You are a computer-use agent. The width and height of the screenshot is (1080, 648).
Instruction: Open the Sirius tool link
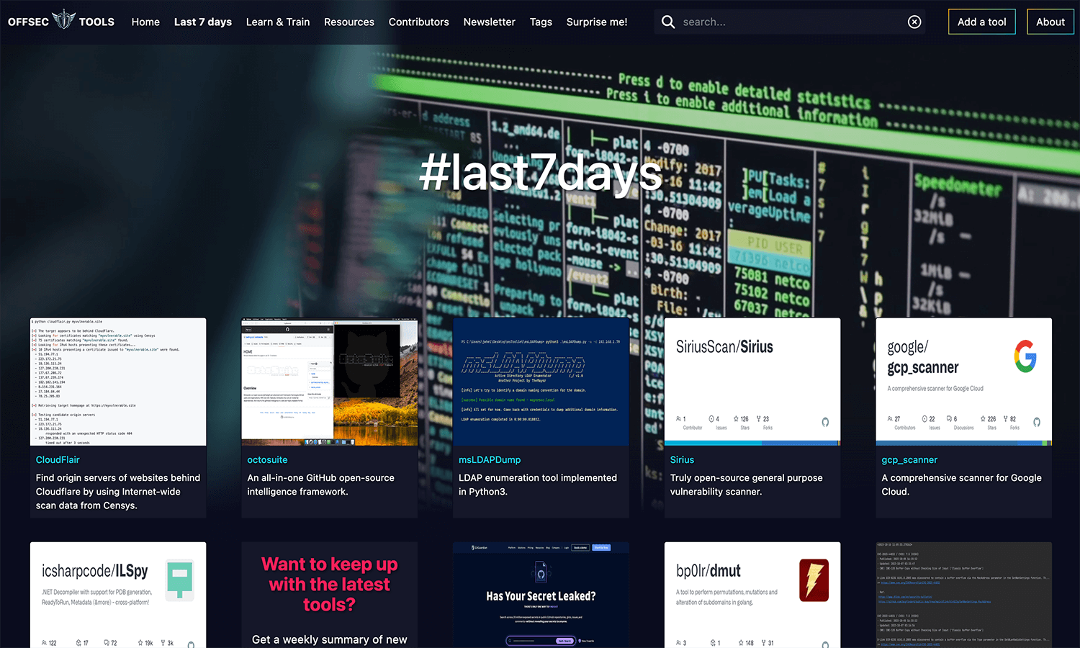click(682, 459)
